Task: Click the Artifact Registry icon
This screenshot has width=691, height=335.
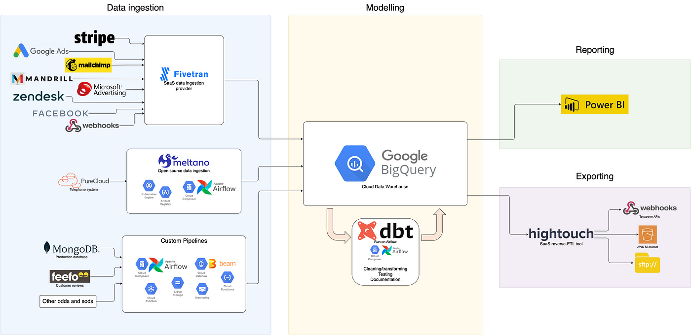Action: click(x=165, y=192)
